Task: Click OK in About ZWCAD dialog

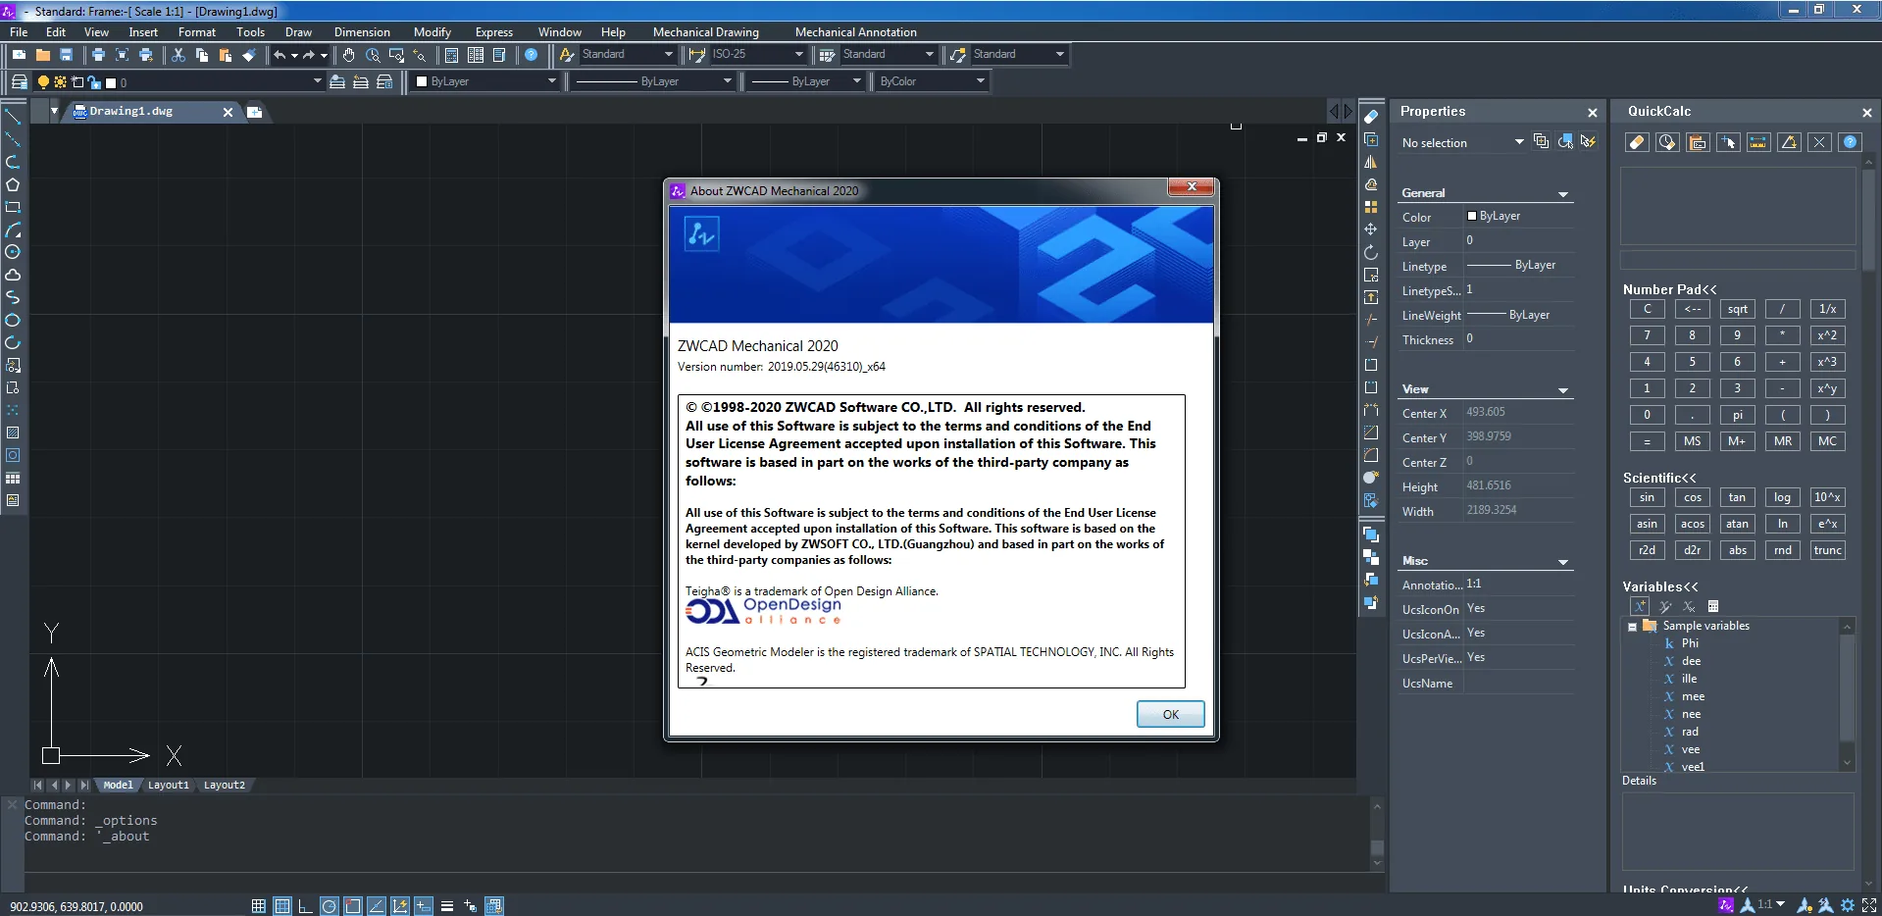Action: (x=1170, y=714)
